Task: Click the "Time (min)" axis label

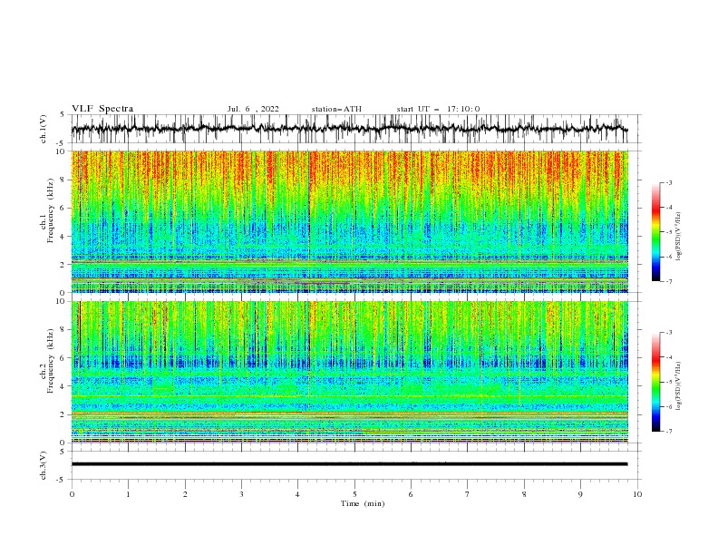Action: point(363,503)
